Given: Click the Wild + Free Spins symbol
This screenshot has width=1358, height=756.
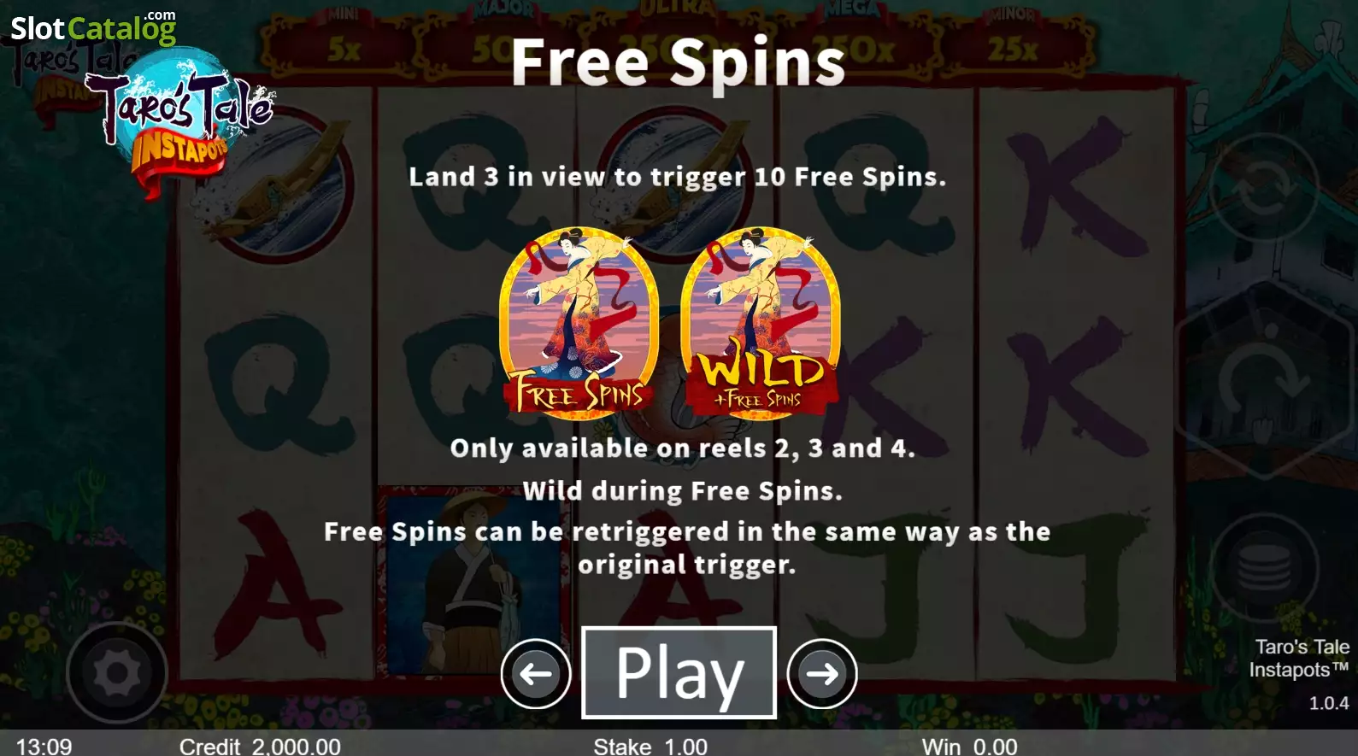Looking at the screenshot, I should tap(761, 323).
